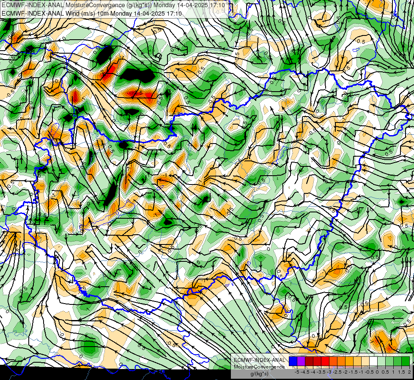Viewport: 414px width, 380px height.
Task: Click the -1.5 legend scale value
Action: tap(353, 372)
